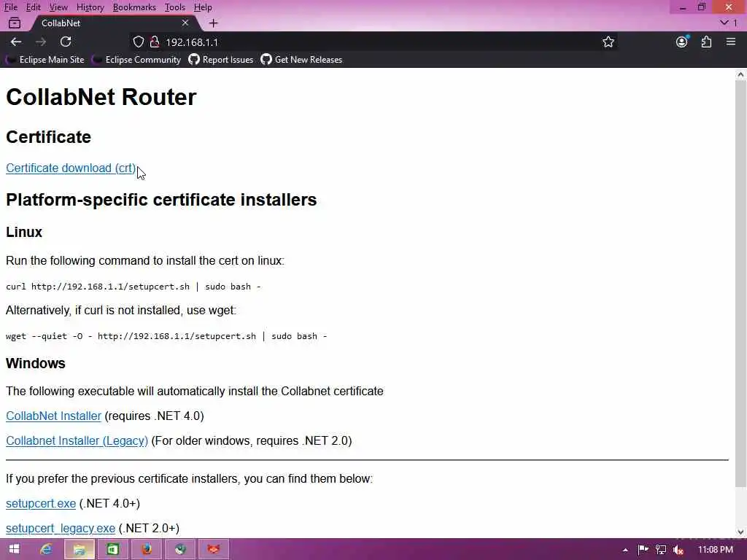Open Firefox View icon left of tabs
Screen dimensions: 747x560
pyautogui.click(x=15, y=23)
